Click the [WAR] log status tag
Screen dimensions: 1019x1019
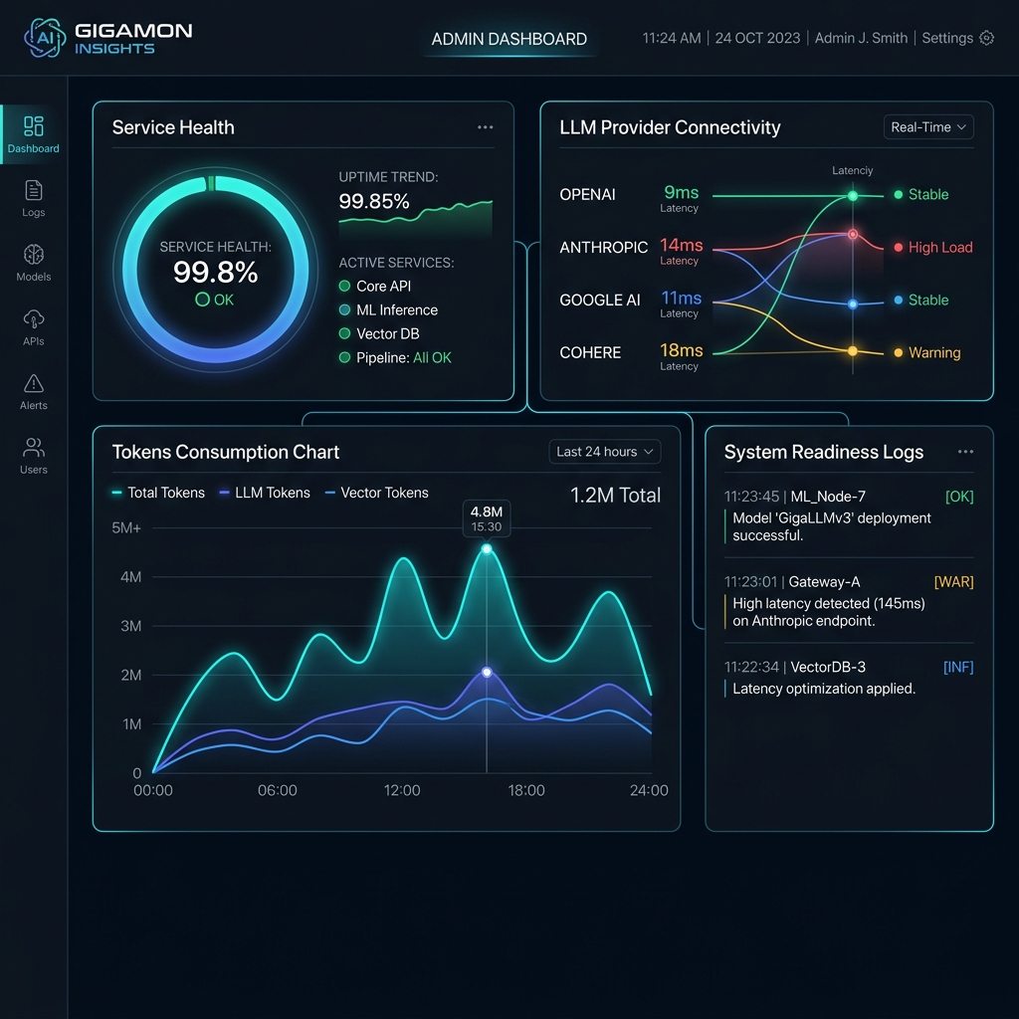(x=953, y=581)
